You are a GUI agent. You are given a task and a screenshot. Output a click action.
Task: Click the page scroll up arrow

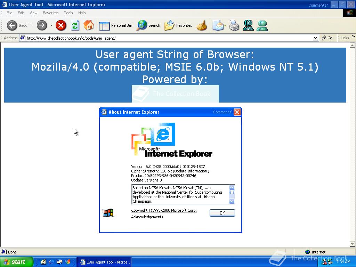click(x=353, y=46)
